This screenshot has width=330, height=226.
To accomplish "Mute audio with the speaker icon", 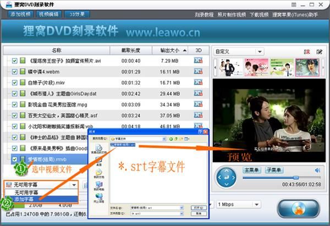I will (x=317, y=170).
